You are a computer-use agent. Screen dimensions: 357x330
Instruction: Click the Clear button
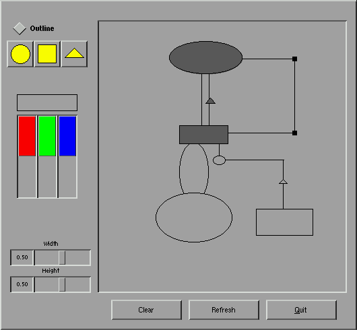click(146, 310)
